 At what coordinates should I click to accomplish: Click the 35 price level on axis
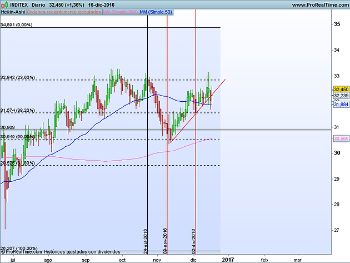337,24
